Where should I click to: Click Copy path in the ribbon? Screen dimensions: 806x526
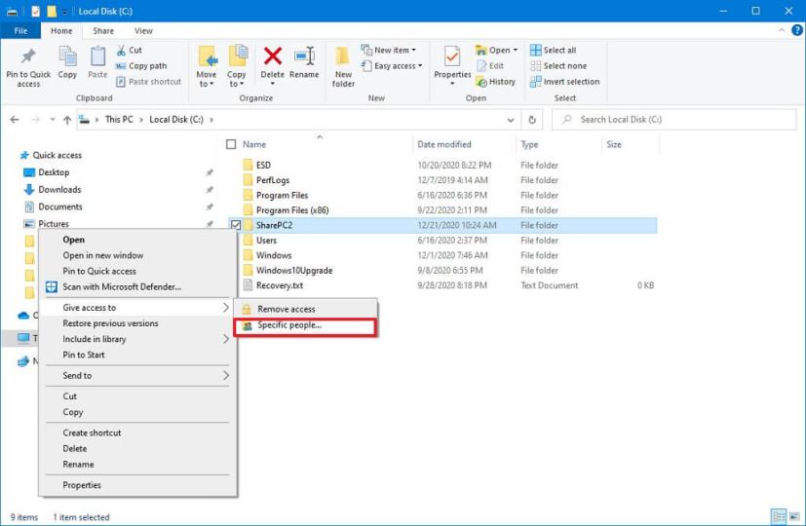click(x=141, y=66)
